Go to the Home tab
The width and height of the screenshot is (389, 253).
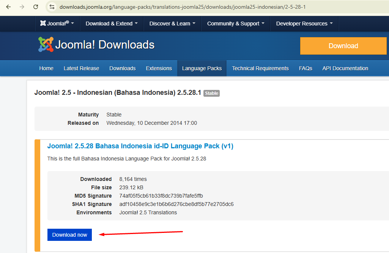pyautogui.click(x=46, y=68)
